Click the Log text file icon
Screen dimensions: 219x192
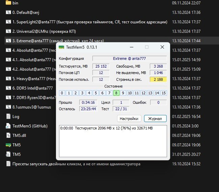coord(8,117)
